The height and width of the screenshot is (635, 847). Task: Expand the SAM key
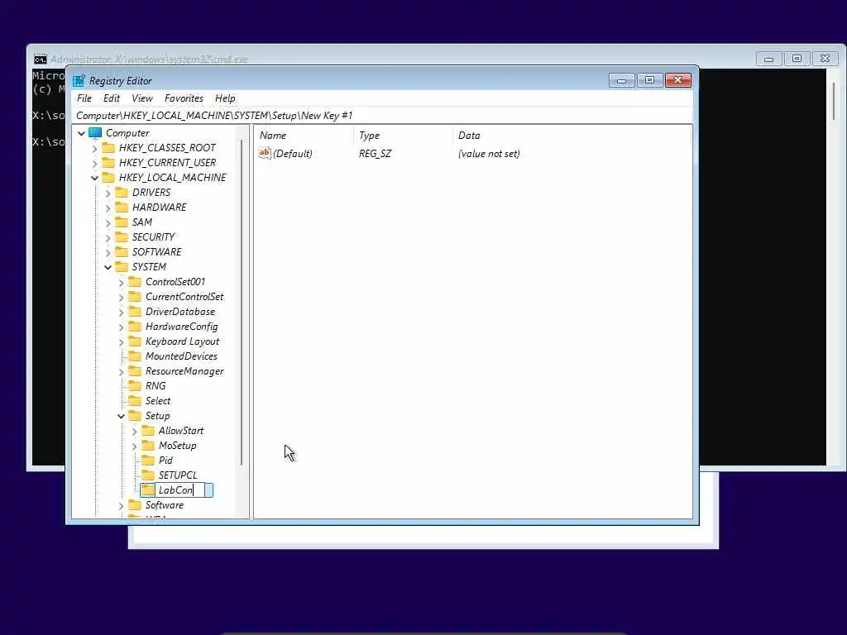(108, 222)
